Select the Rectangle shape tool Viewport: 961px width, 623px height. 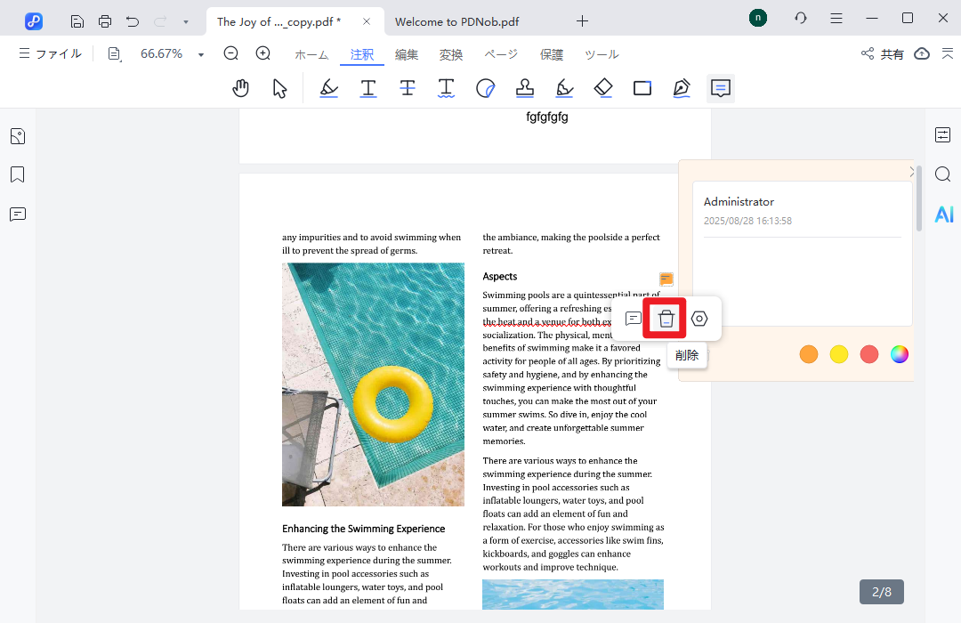pos(642,88)
